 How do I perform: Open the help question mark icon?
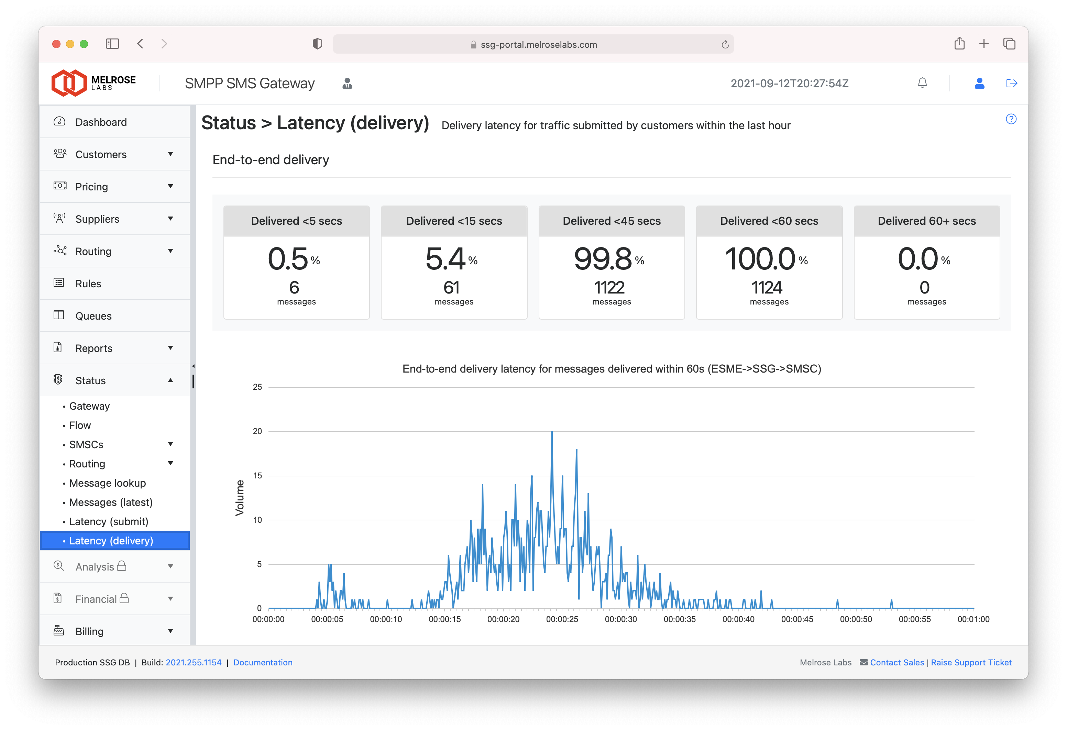(1011, 119)
